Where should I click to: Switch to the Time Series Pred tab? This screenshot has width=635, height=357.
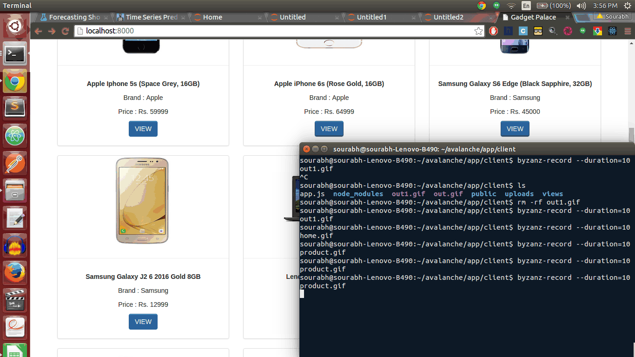coord(151,17)
